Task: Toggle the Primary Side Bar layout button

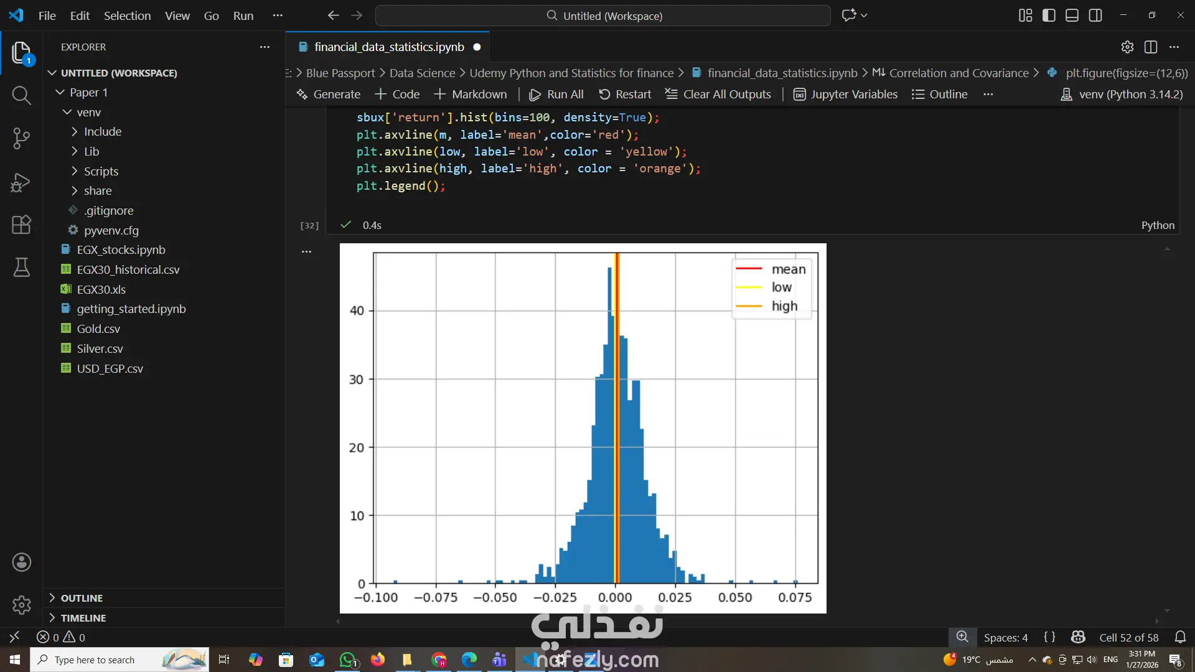Action: tap(1049, 16)
